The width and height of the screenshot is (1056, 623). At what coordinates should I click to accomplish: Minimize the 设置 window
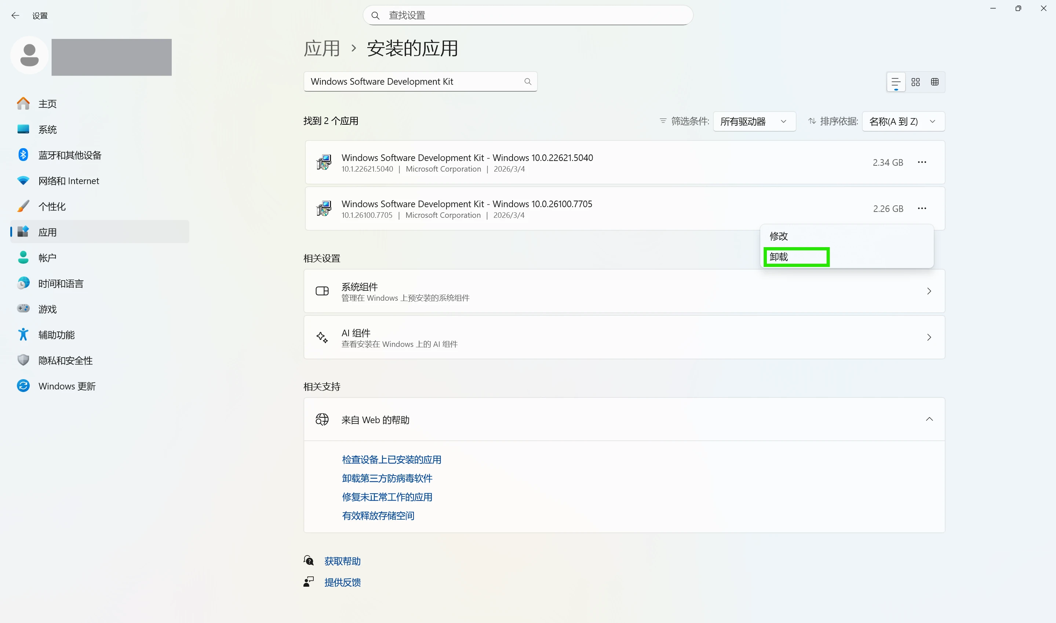pyautogui.click(x=993, y=8)
